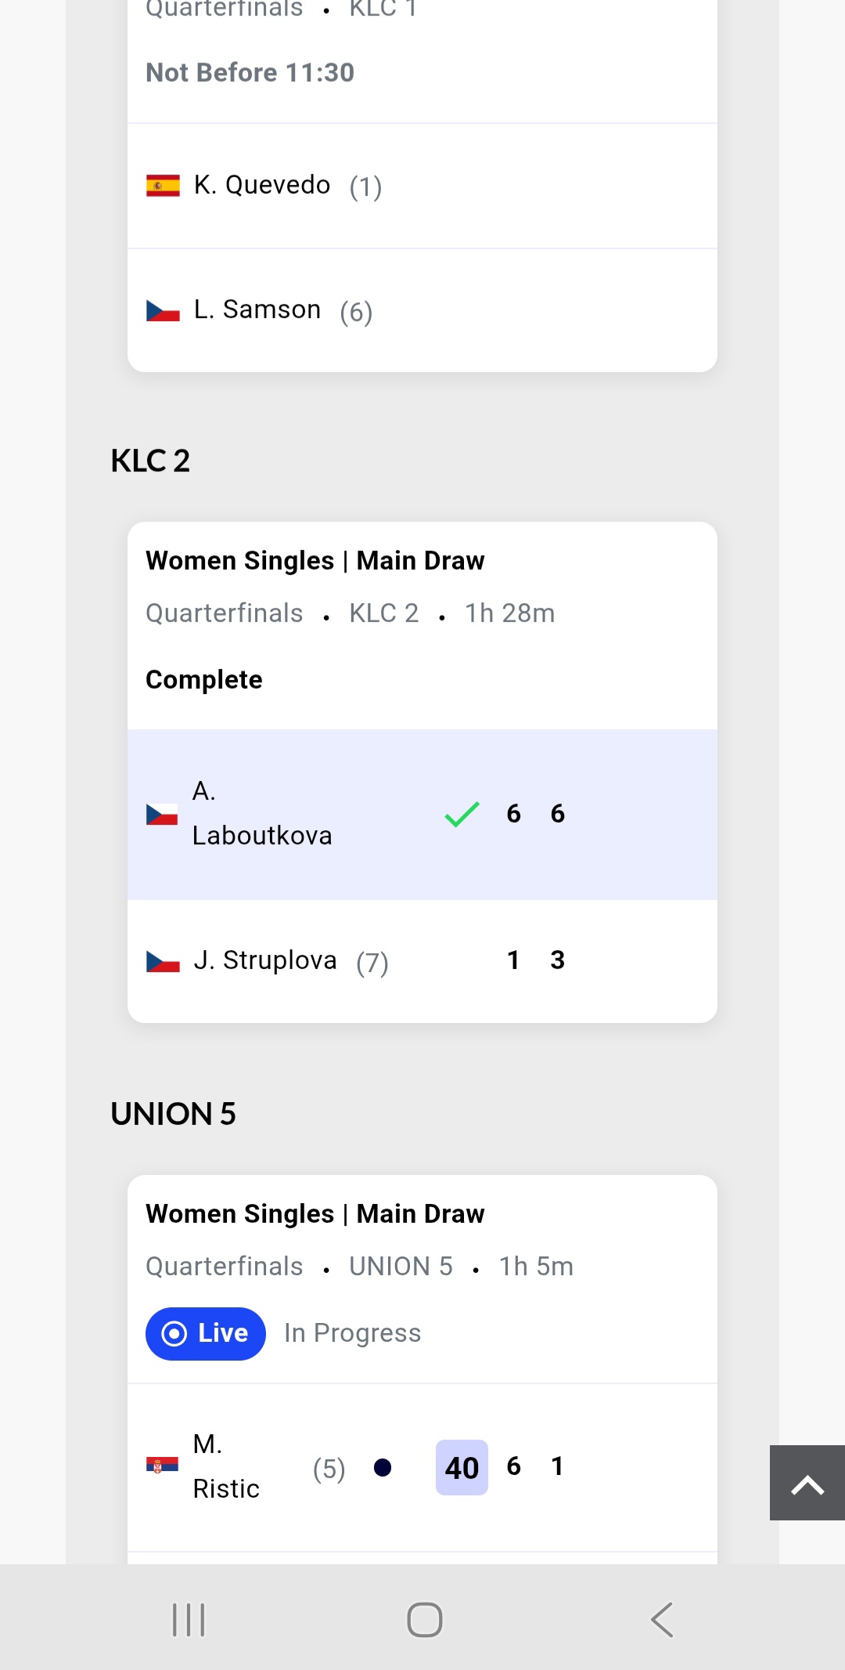Tap Czech flag next to L. Samson
Viewport: 845px width, 1670px height.
[163, 311]
